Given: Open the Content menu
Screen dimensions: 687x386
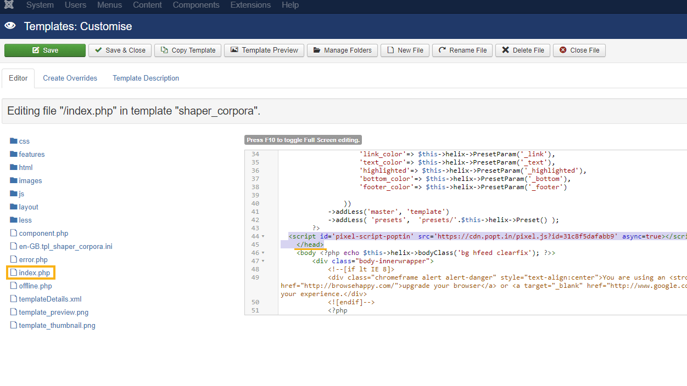Looking at the screenshot, I should (x=147, y=5).
